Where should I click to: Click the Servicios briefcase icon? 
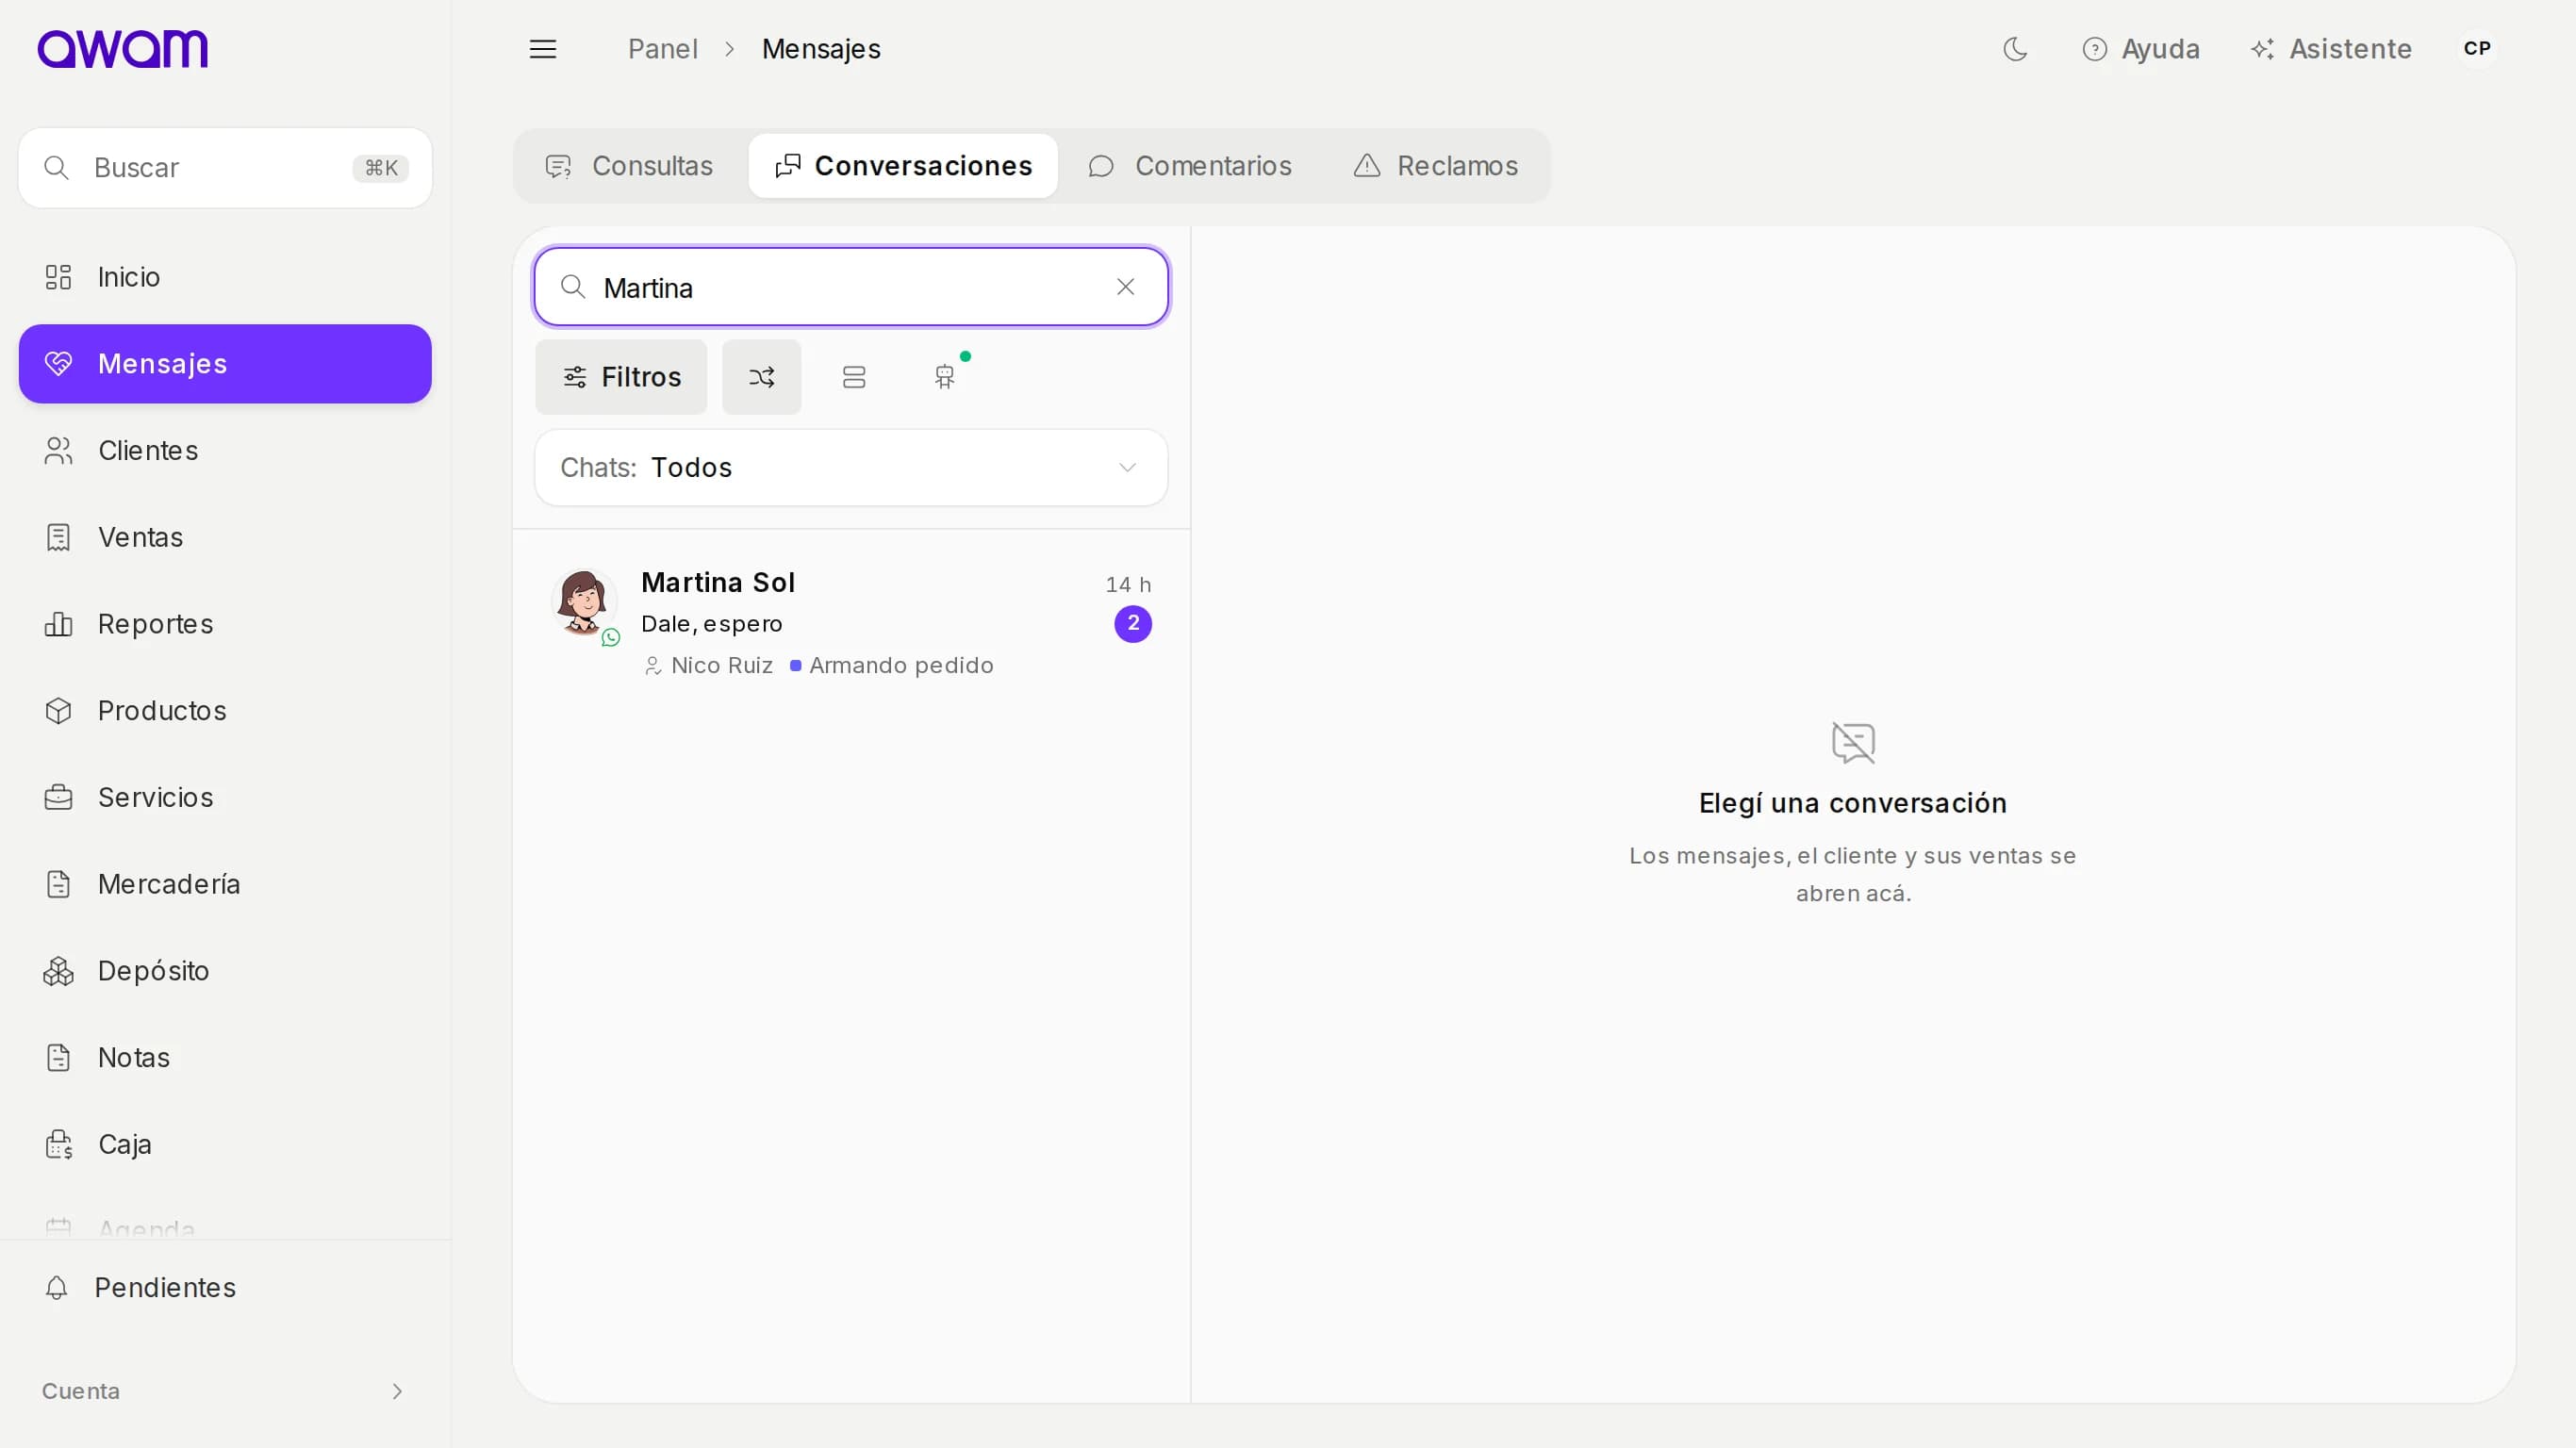58,798
